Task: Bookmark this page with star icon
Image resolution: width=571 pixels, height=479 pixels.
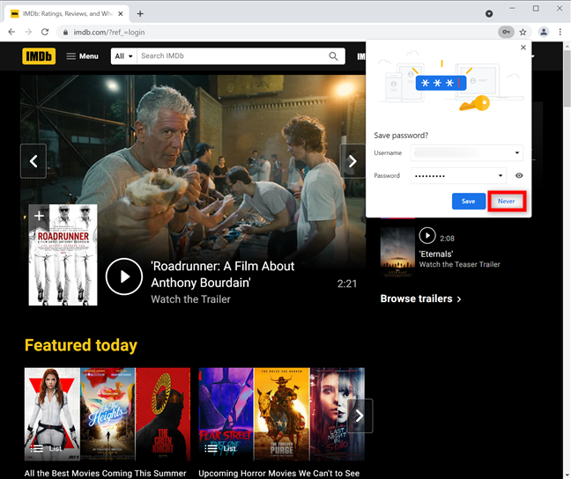Action: (x=523, y=32)
